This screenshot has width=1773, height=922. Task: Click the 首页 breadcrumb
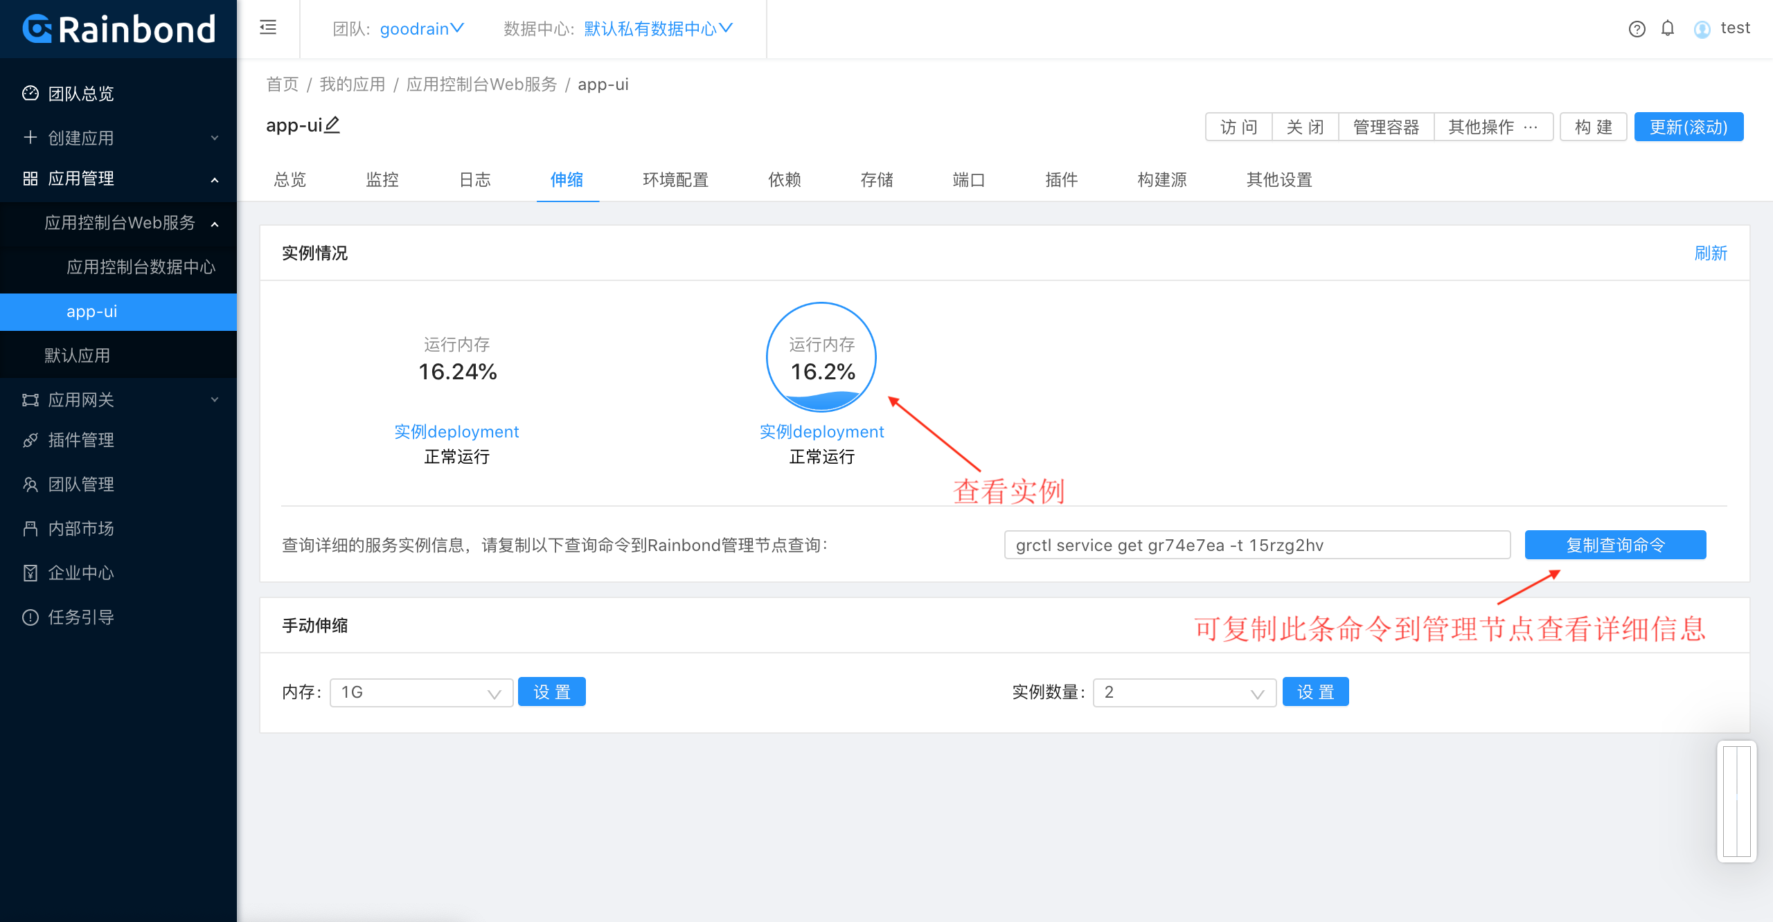coord(283,84)
